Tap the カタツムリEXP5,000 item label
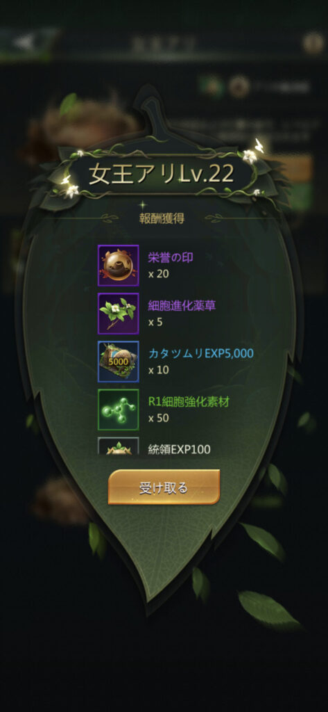 point(200,354)
